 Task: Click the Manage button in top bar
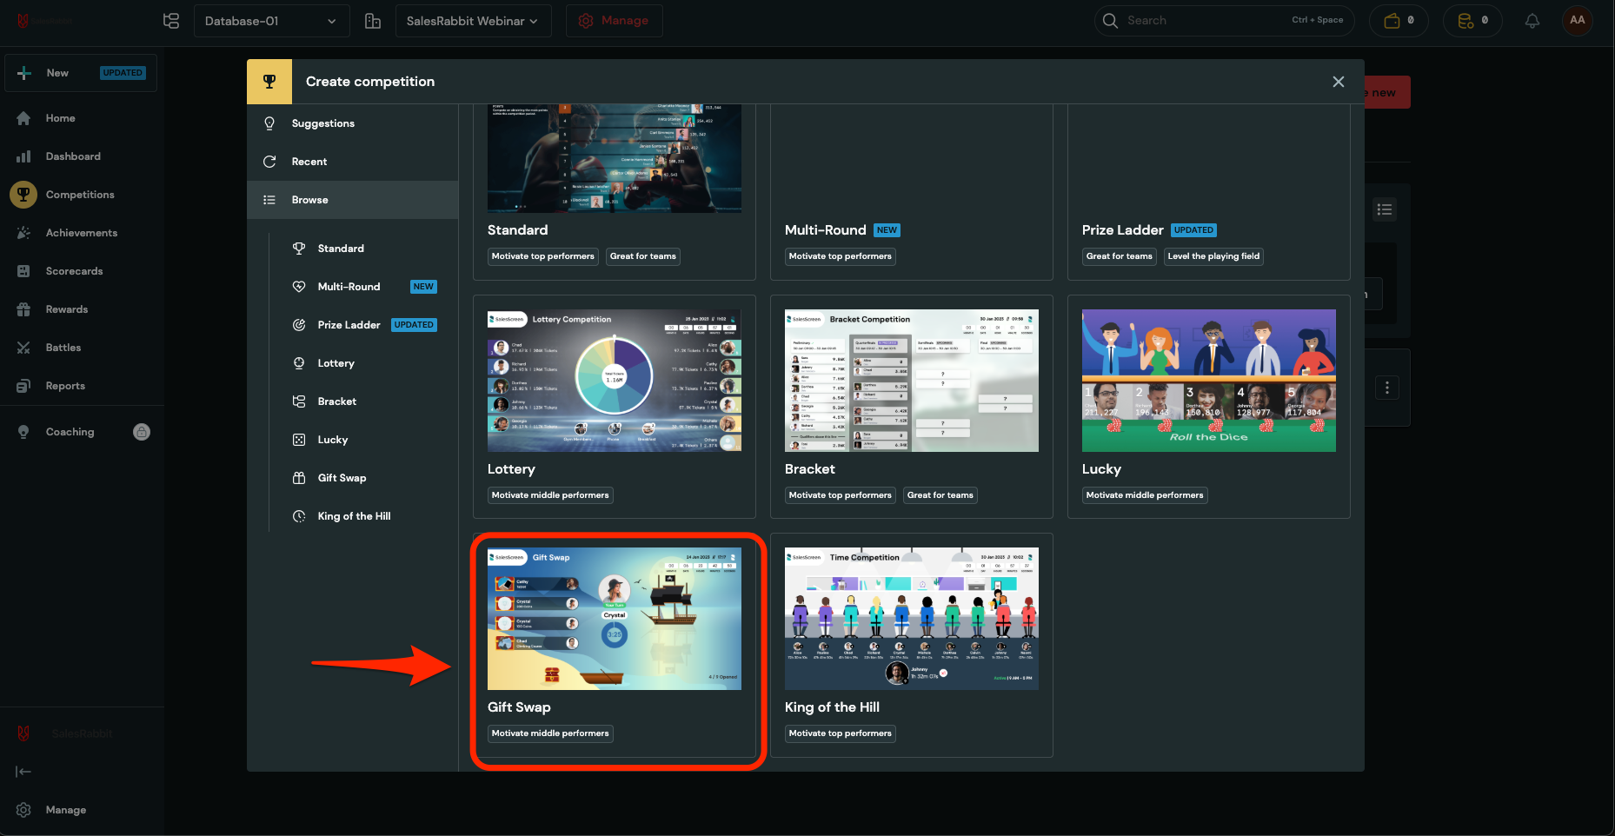(x=614, y=21)
